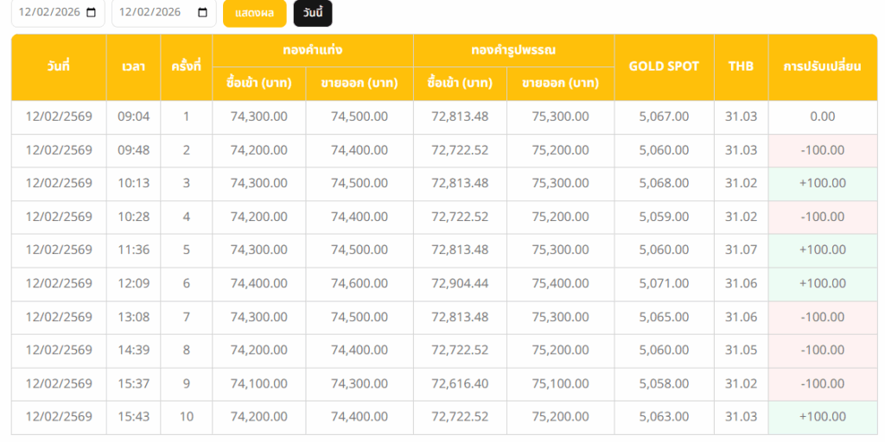Click time cell 14:39
The width and height of the screenshot is (885, 442).
point(134,350)
